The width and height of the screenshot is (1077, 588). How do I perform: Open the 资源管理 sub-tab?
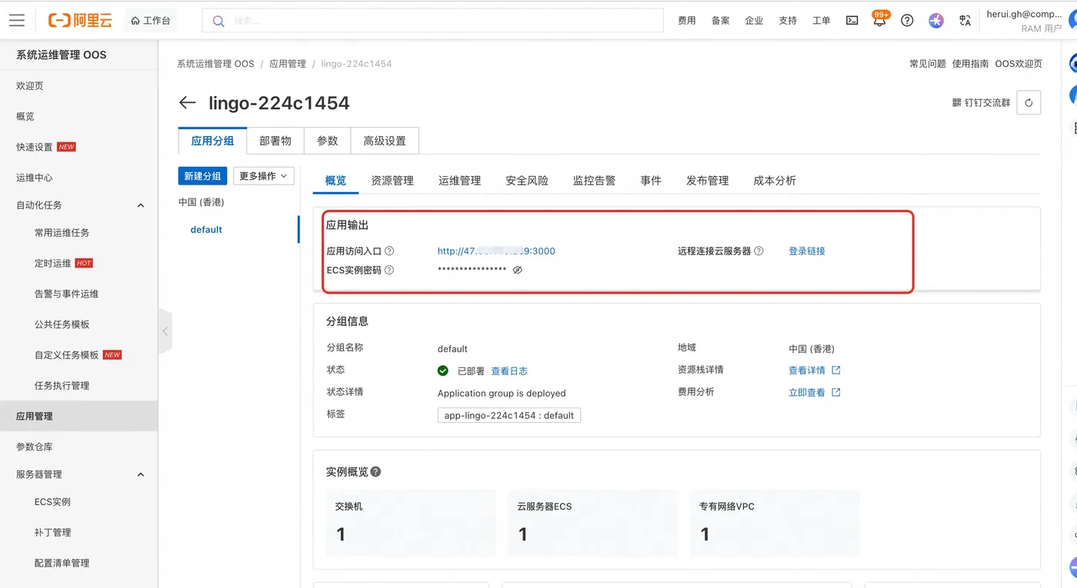tap(392, 181)
